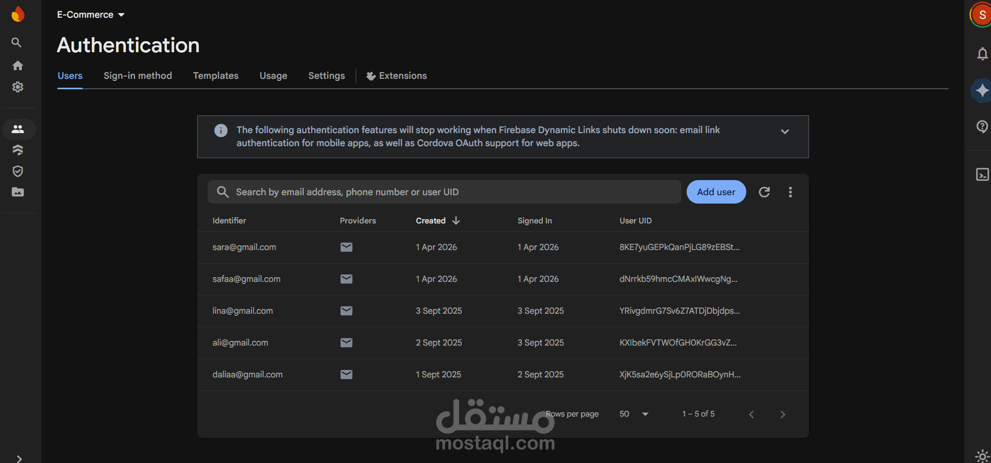Go to next page of users
Screen dimensions: 991x463
point(783,414)
